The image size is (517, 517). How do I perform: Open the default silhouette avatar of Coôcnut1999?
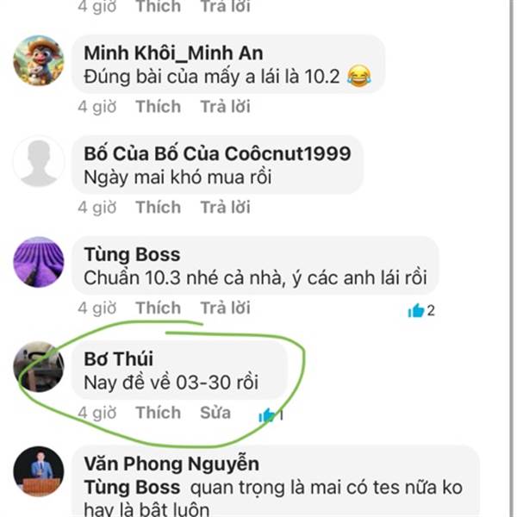click(x=39, y=162)
